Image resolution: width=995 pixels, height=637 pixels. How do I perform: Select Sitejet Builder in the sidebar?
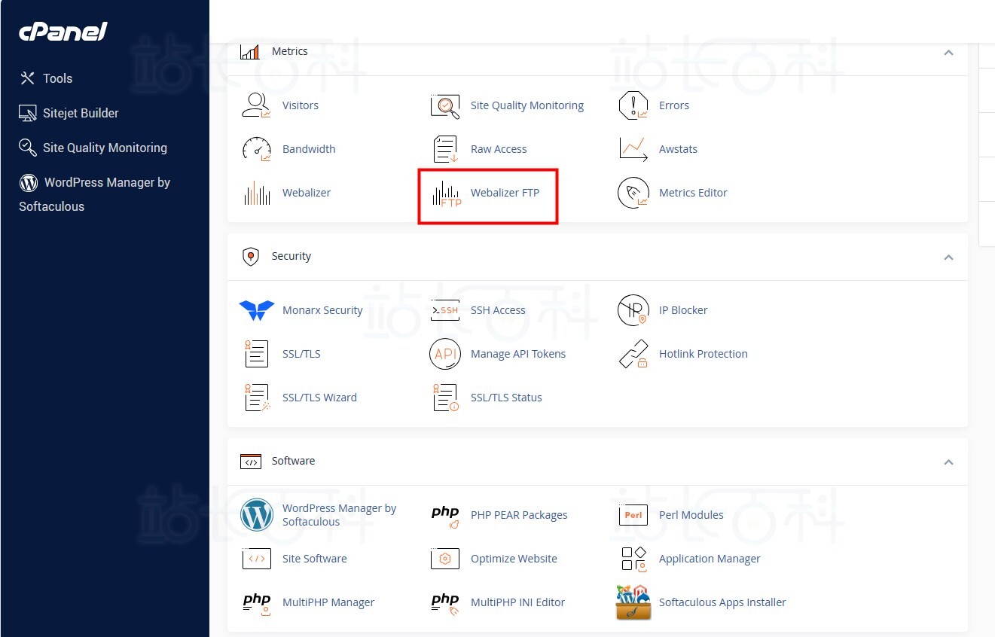(x=81, y=113)
